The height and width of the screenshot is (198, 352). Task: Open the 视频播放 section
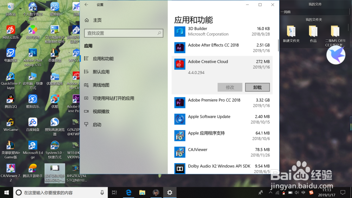pos(124,111)
